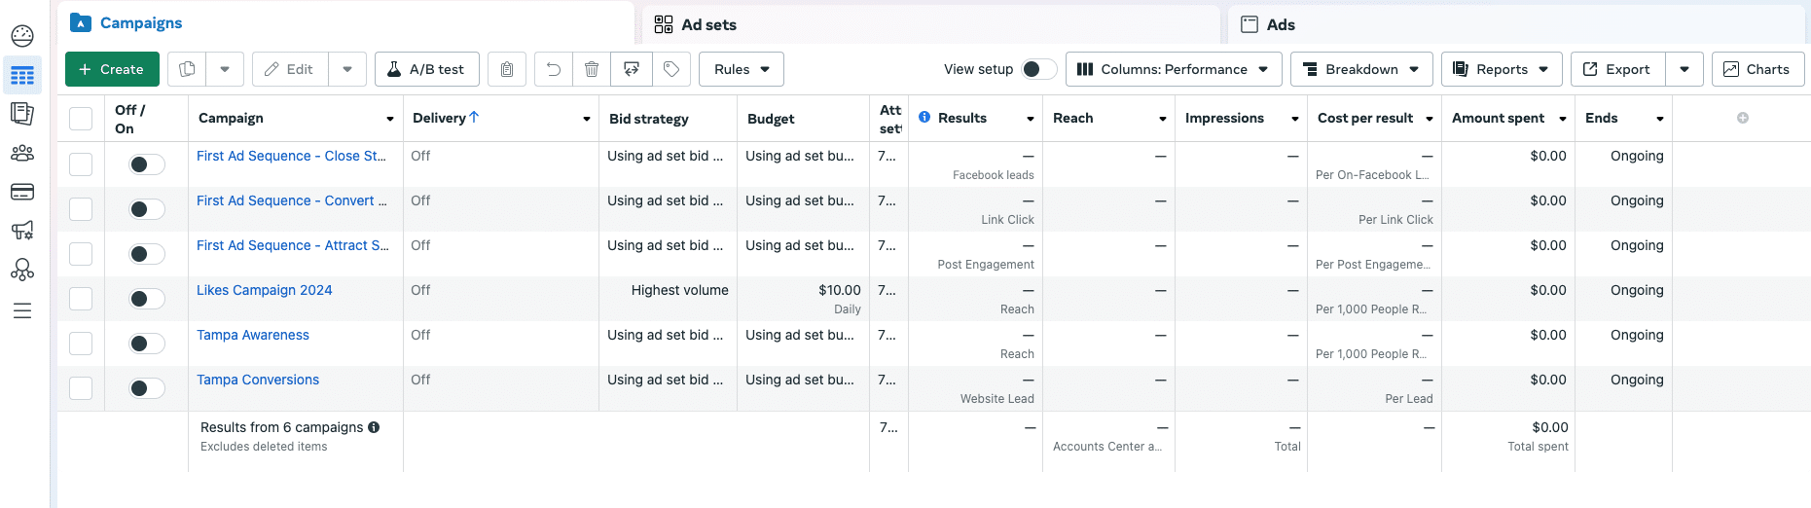Check the Tampa Conversions row checkbox
1811x508 pixels.
[x=81, y=388]
